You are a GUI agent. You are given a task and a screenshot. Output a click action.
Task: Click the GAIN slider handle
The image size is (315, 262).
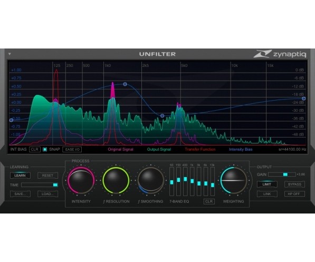coord(285,174)
